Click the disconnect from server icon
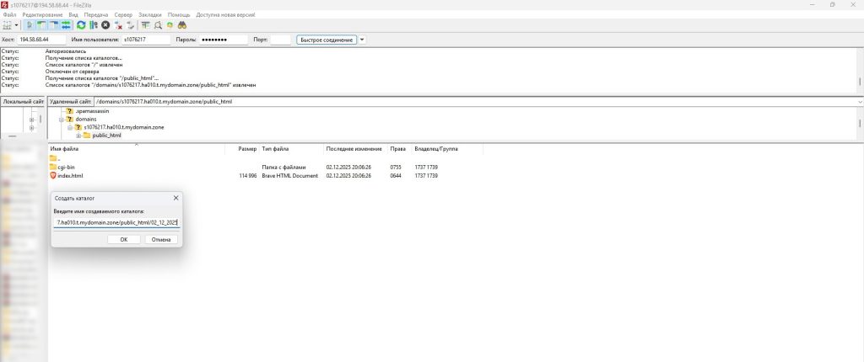 (x=118, y=26)
